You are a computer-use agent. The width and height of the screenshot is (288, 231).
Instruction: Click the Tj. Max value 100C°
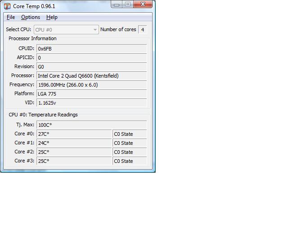(x=92, y=125)
